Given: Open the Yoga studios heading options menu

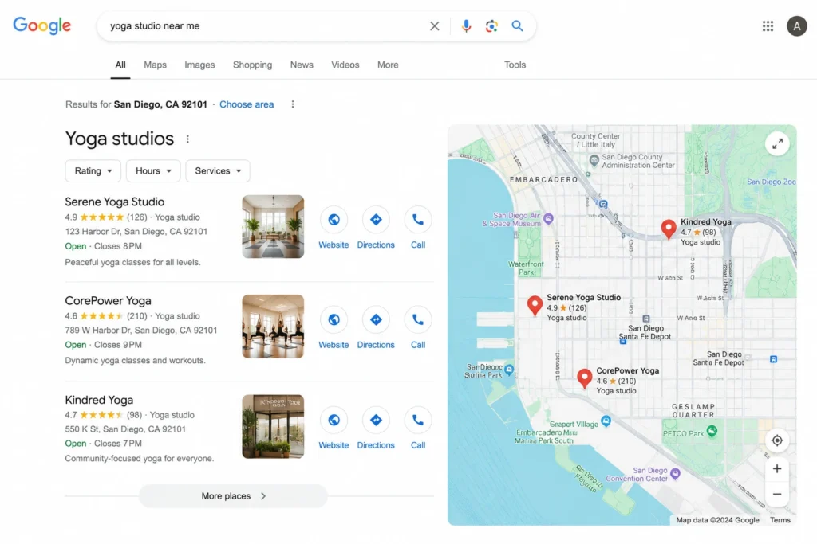Looking at the screenshot, I should pos(187,139).
